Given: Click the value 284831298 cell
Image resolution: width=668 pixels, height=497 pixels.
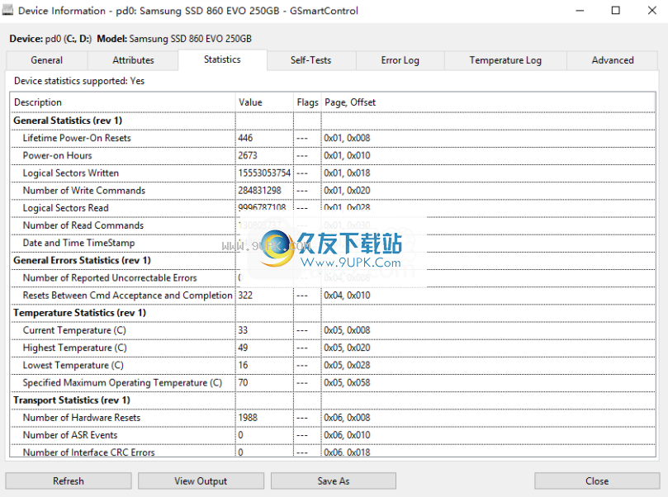Looking at the screenshot, I should pos(264,191).
